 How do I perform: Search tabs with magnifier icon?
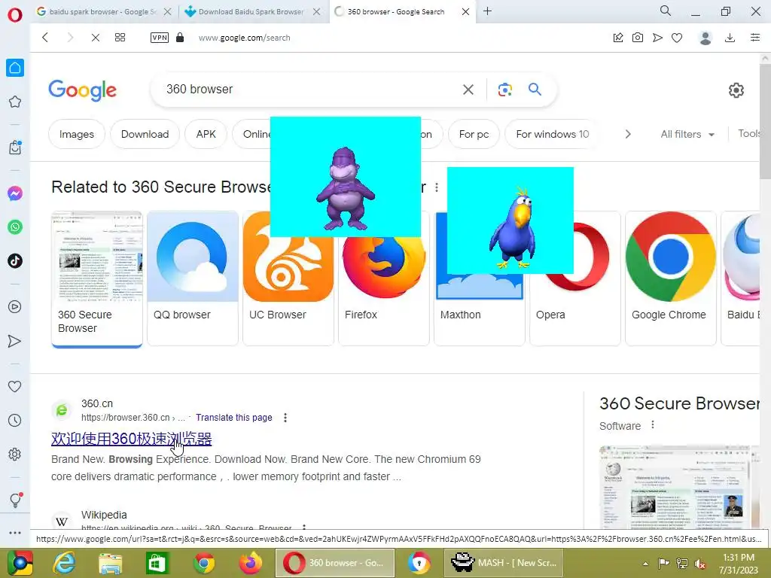666,11
